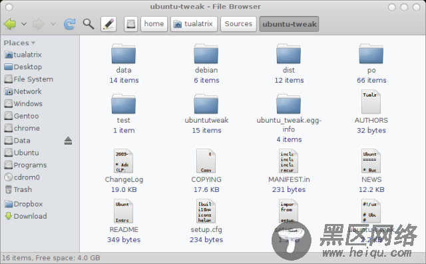Viewport: 426px width, 264px height.
Task: Open Ubuntu drive in sidebar
Action: coord(21,153)
